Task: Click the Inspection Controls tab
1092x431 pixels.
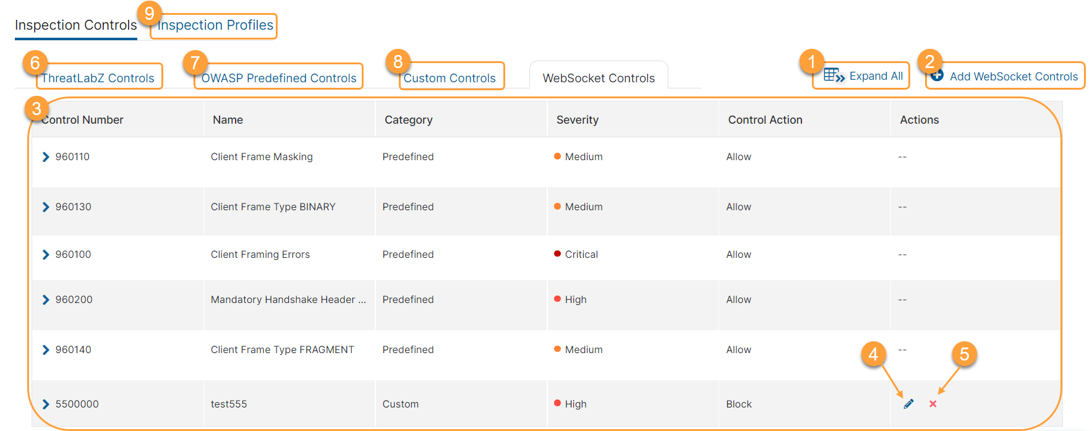Action: (75, 25)
